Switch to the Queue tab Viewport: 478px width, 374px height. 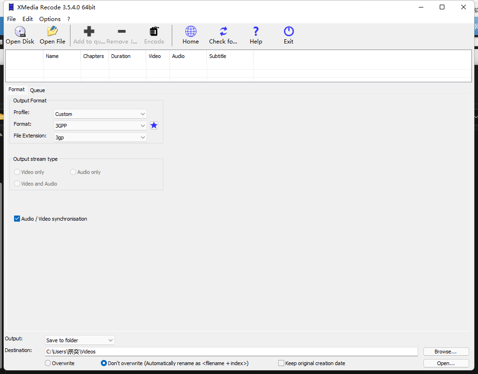click(x=37, y=90)
